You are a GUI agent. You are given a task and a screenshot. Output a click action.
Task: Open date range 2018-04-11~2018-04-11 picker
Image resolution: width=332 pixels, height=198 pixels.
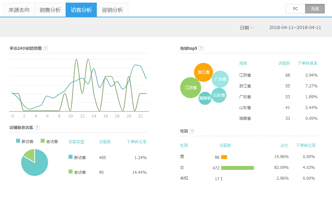tap(295, 28)
